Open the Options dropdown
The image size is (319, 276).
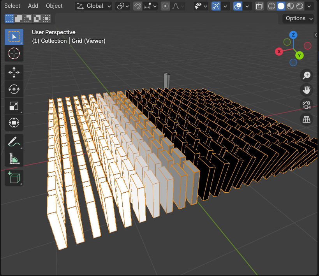point(298,19)
